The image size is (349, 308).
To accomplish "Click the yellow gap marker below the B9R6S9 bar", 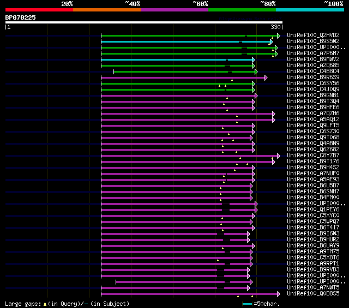I will [x=232, y=80].
